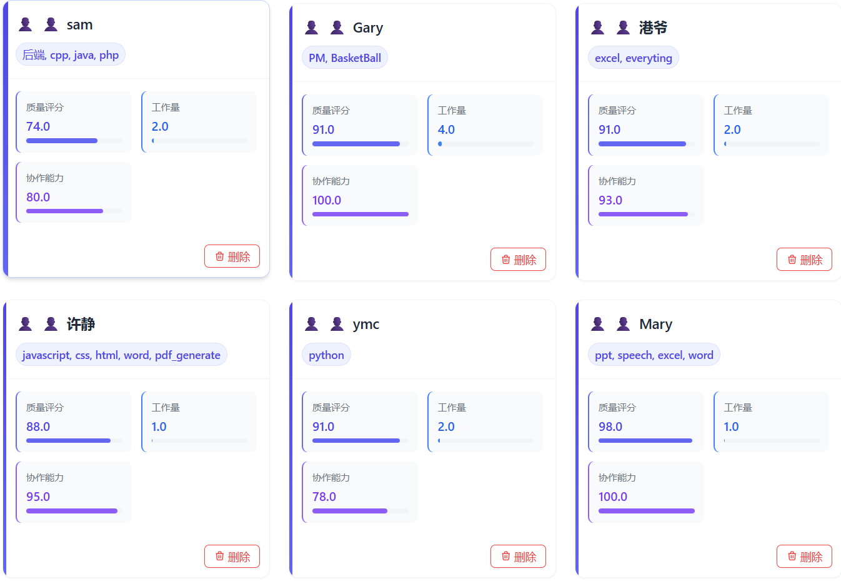Select the 'python' skill tag on ymc
Viewport: 841px width, 586px height.
click(x=326, y=355)
